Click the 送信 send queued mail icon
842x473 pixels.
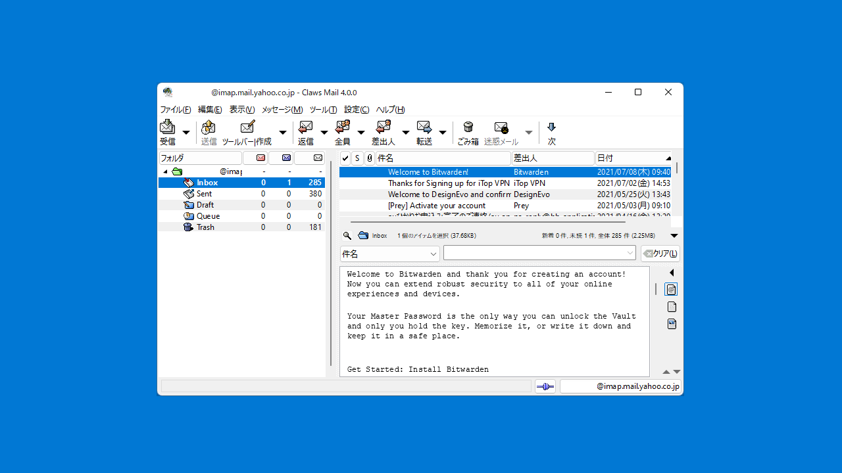click(209, 127)
